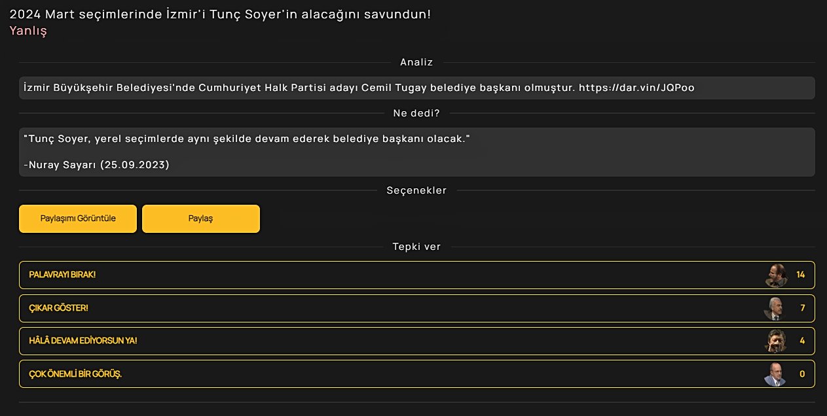The width and height of the screenshot is (827, 416).
Task: Click the reaction count 4
Action: pyautogui.click(x=802, y=341)
